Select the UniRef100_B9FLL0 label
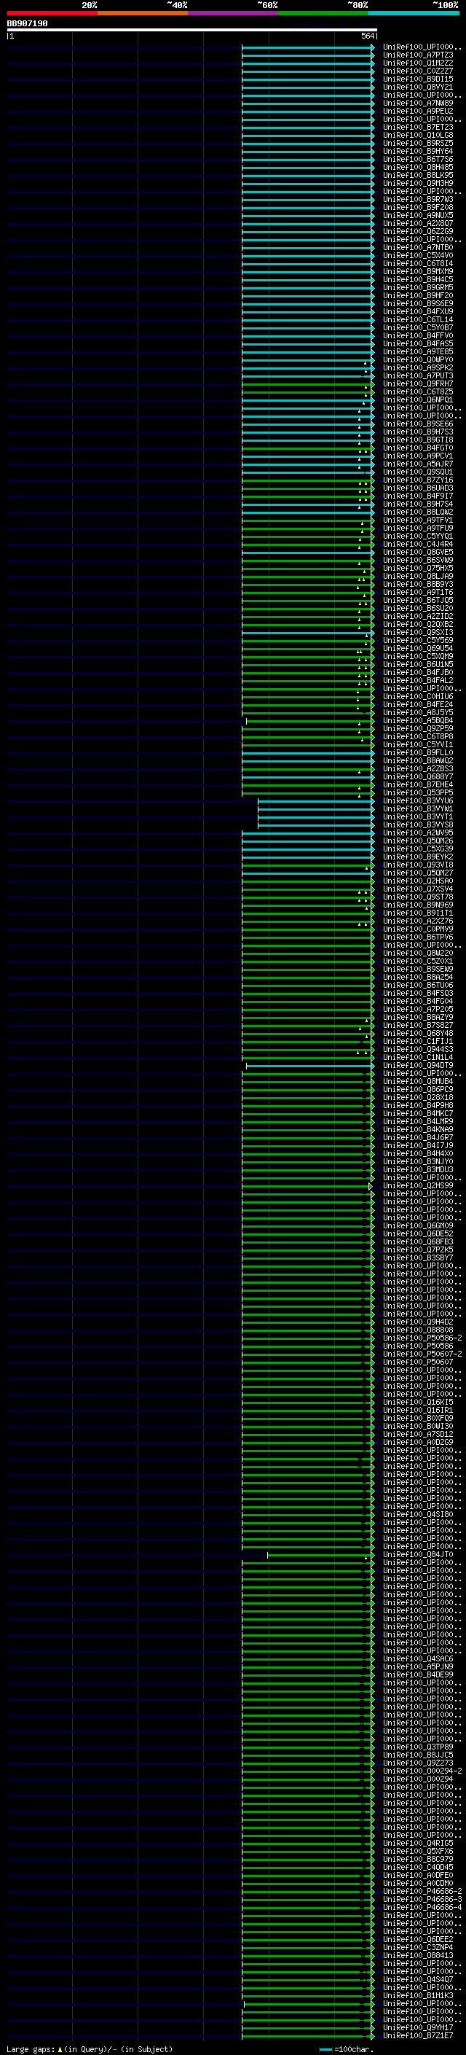 418,752
